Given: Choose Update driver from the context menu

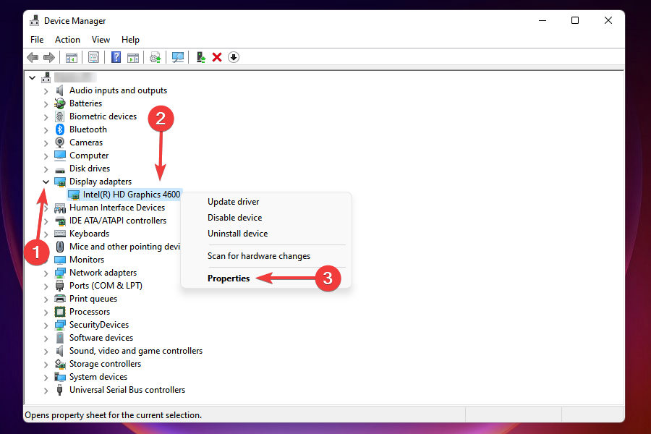Looking at the screenshot, I should point(266,202).
